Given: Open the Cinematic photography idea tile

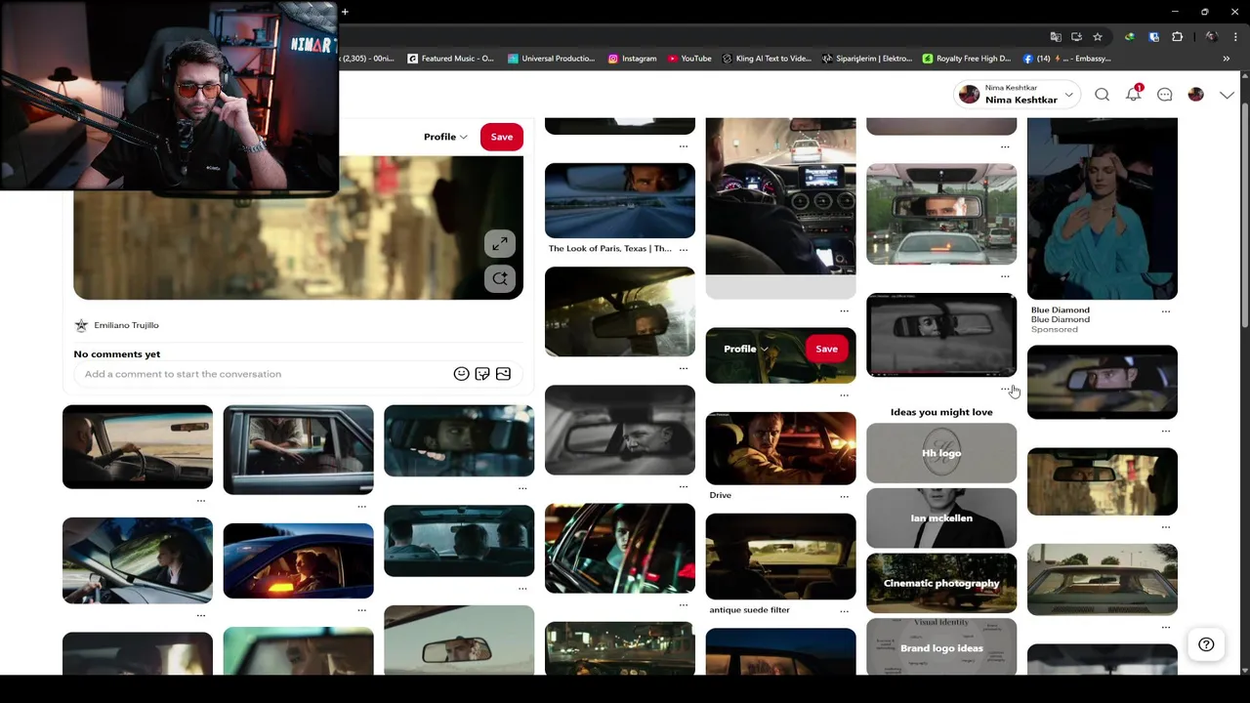Looking at the screenshot, I should (x=941, y=583).
